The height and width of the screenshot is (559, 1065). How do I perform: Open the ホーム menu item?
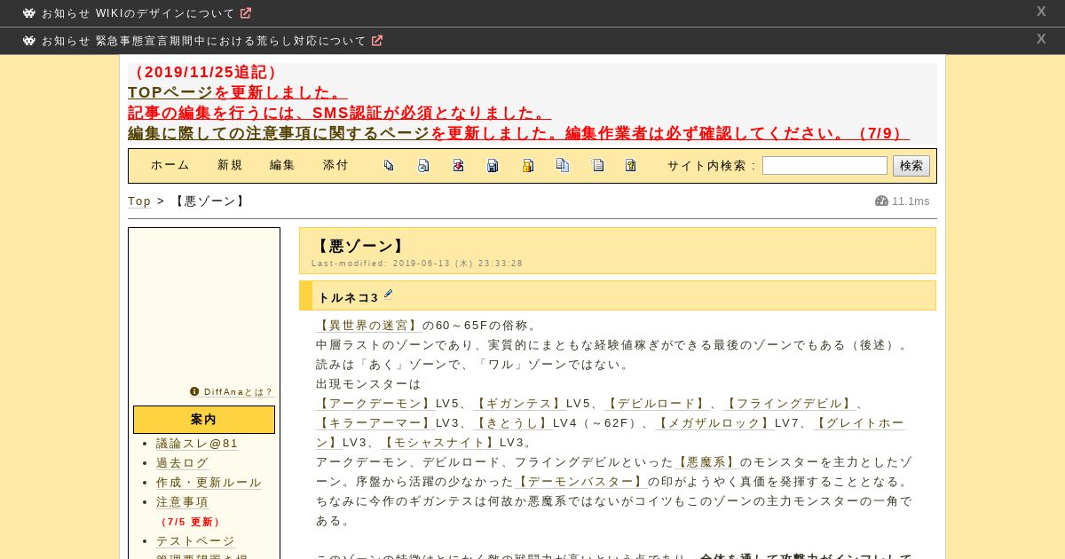coord(170,165)
